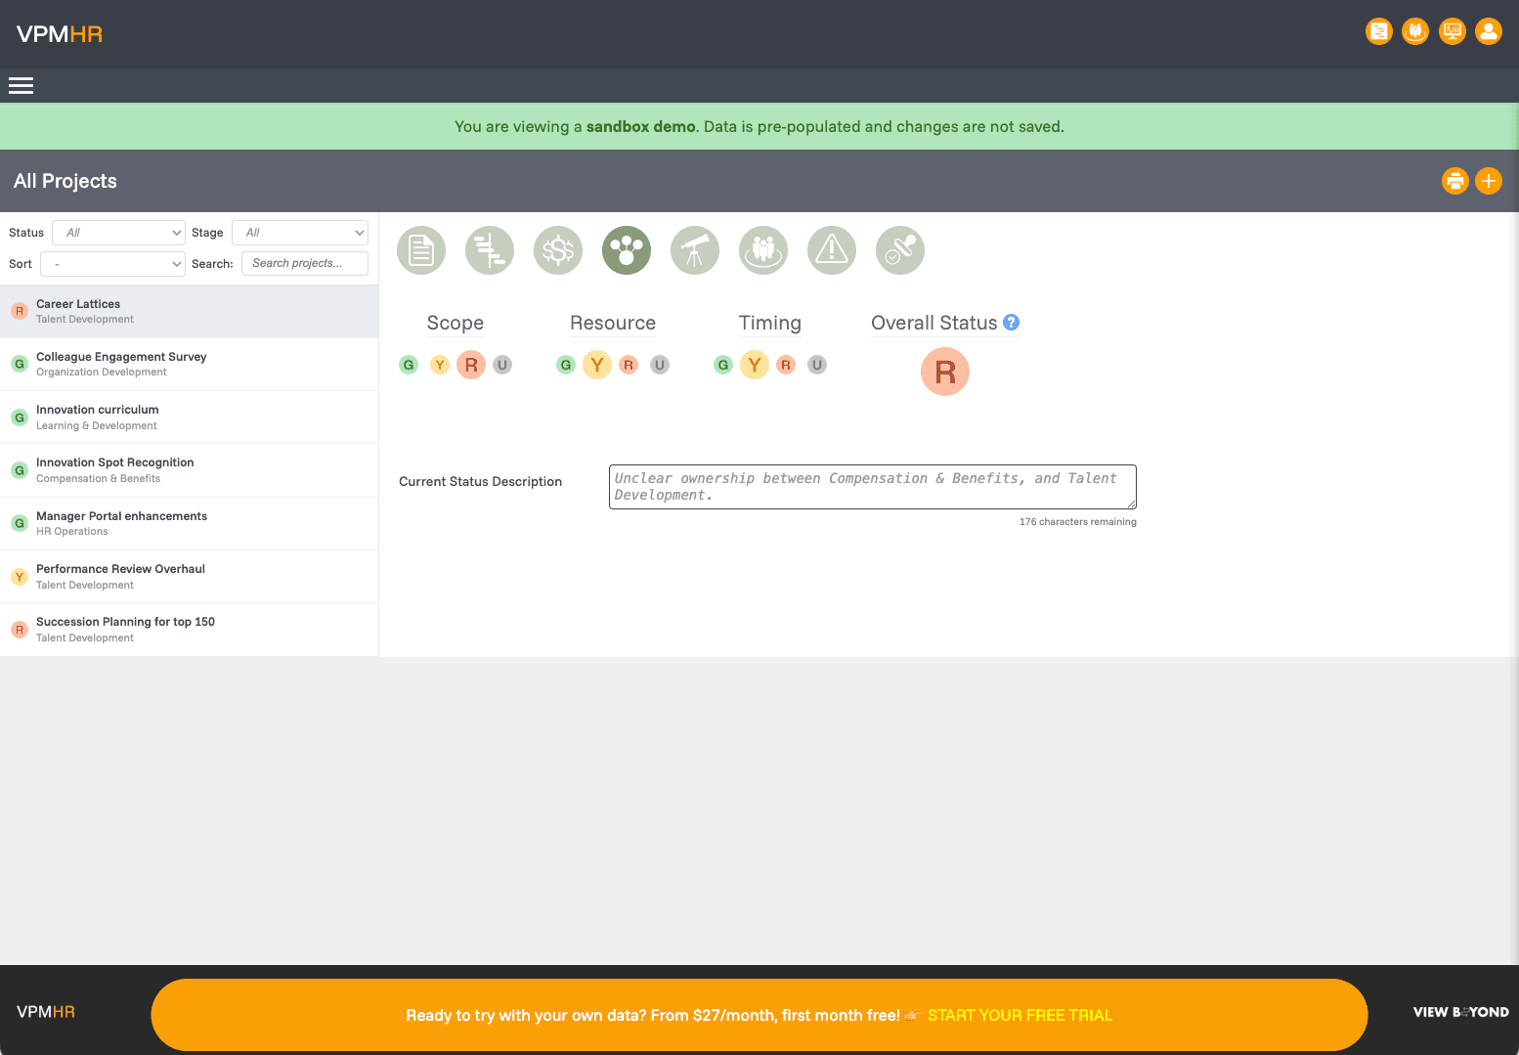Set Timing status to Unknown
Image resolution: width=1519 pixels, height=1055 pixels.
(x=817, y=365)
